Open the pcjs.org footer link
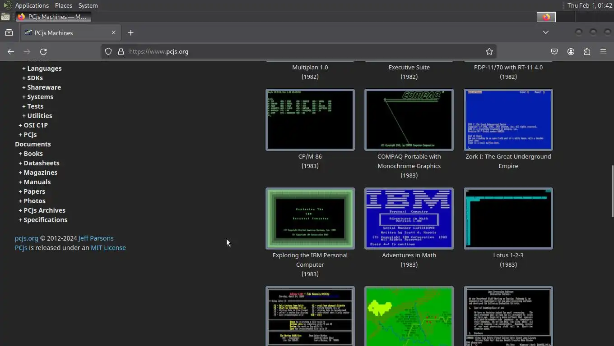This screenshot has width=614, height=346. [27, 238]
